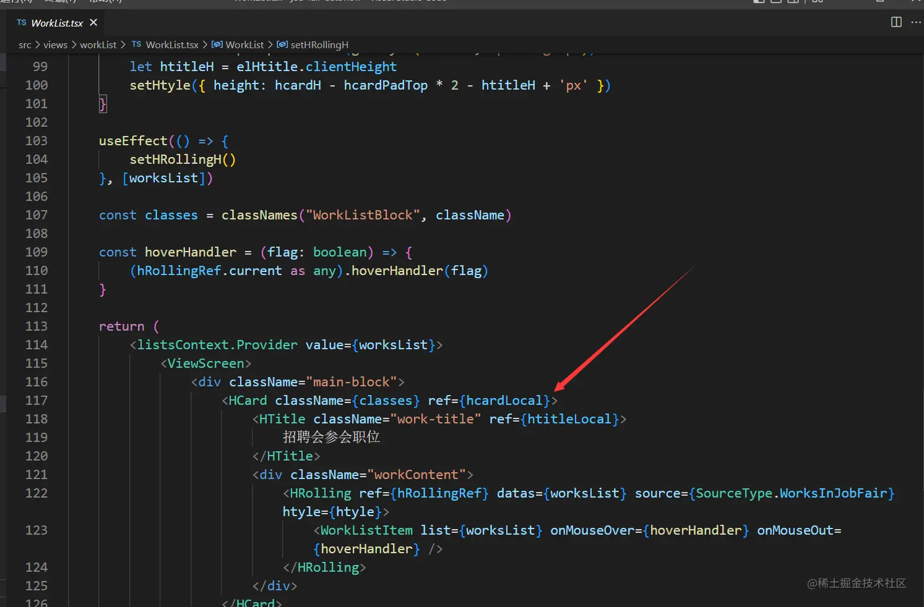Click the symbol icon before setHRollingH breadcrumb
The height and width of the screenshot is (607, 924).
pyautogui.click(x=282, y=45)
